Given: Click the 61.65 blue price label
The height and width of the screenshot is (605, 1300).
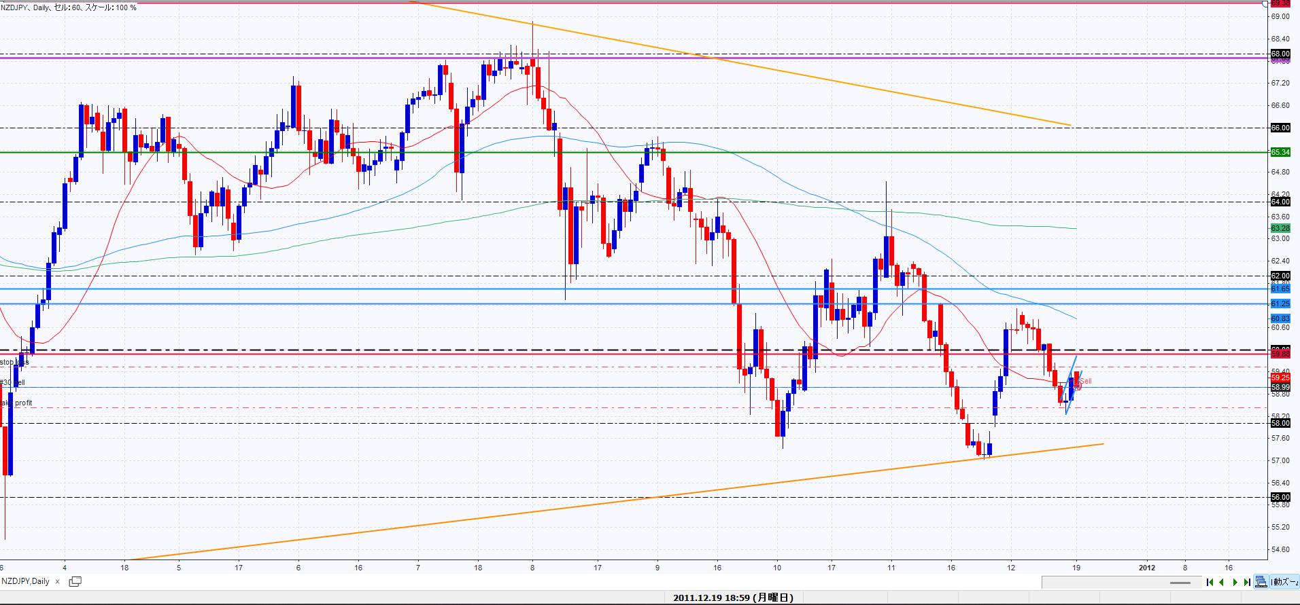Looking at the screenshot, I should [1280, 289].
